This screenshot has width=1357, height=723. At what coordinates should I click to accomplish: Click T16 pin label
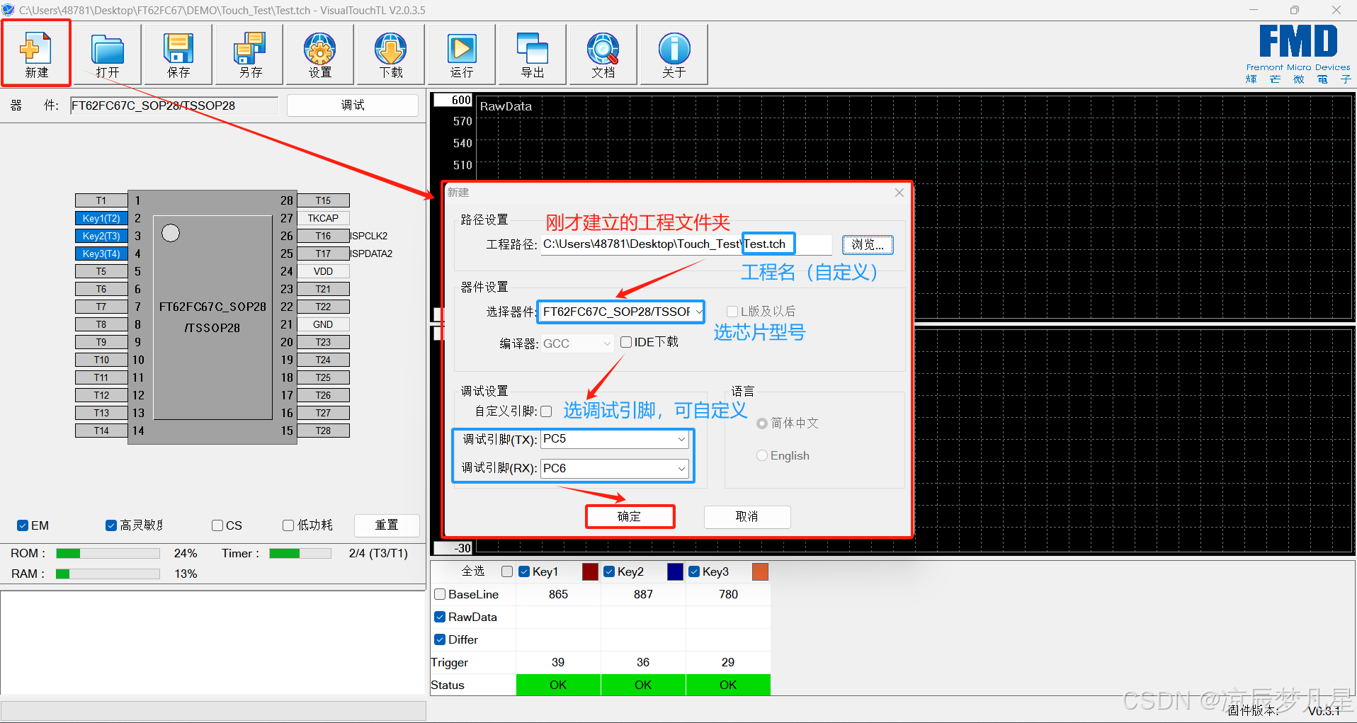323,236
